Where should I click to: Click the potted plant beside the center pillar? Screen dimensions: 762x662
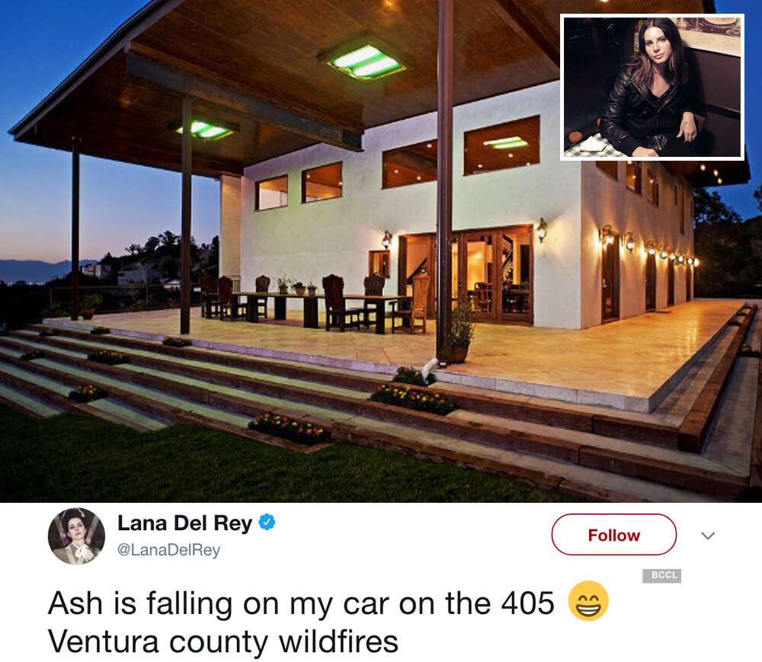(459, 335)
